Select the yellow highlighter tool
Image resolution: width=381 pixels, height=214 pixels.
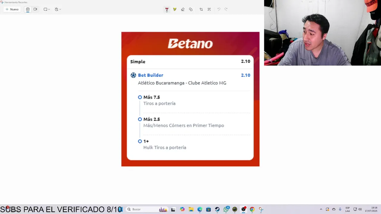click(x=175, y=10)
